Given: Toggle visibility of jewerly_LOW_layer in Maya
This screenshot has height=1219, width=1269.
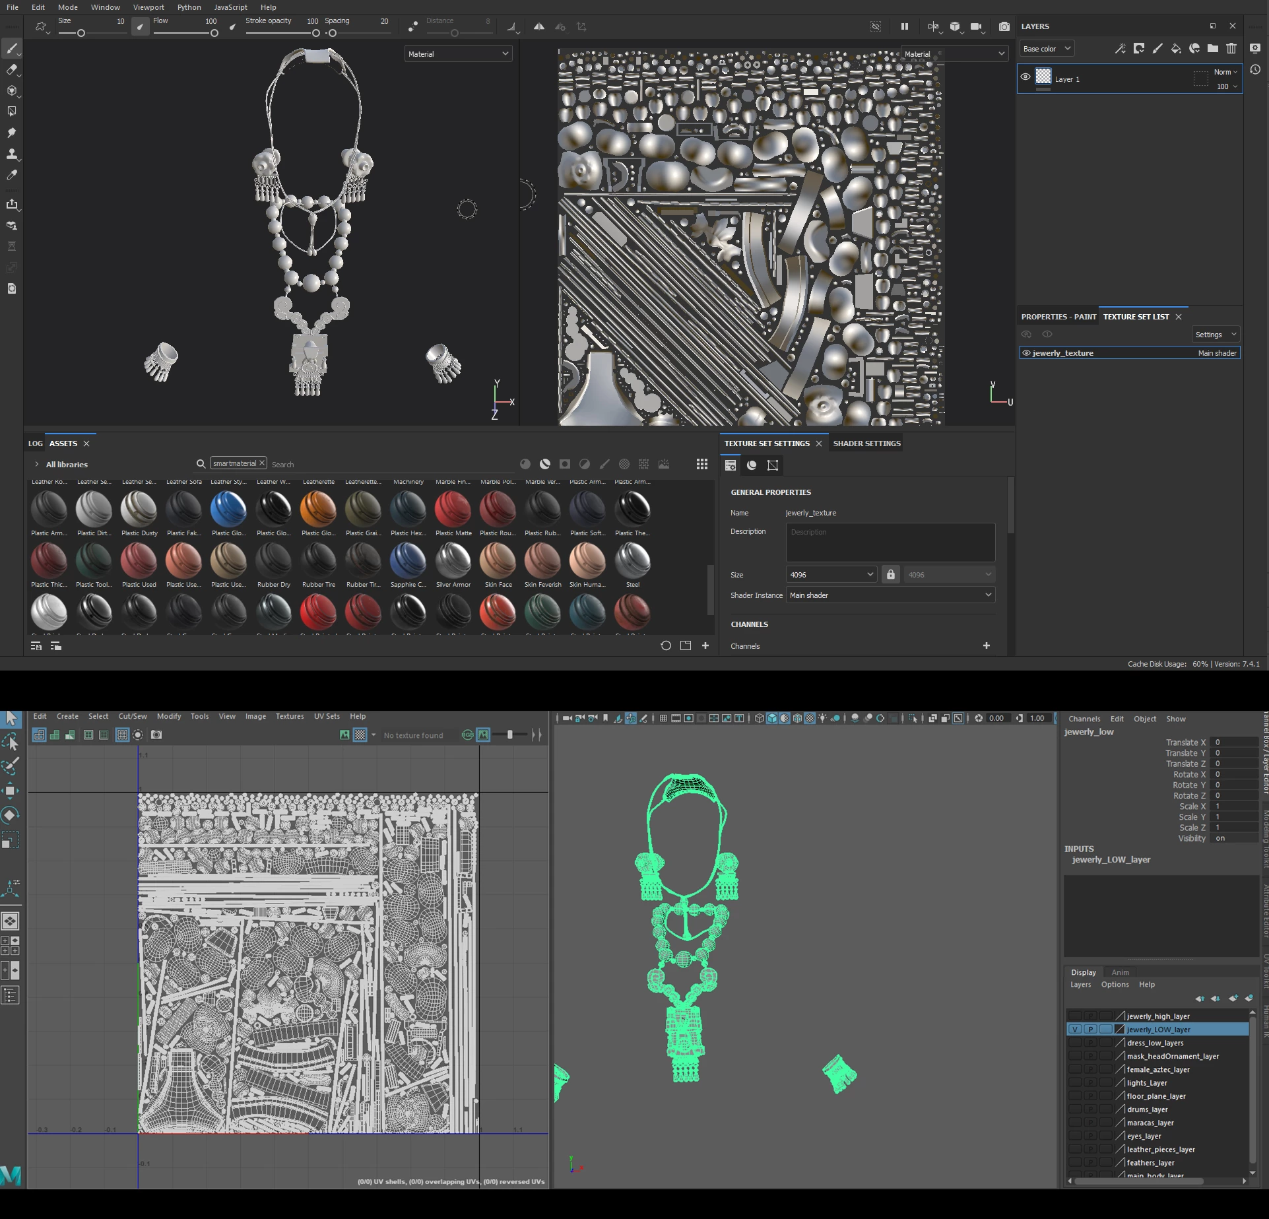Looking at the screenshot, I should (1074, 1030).
